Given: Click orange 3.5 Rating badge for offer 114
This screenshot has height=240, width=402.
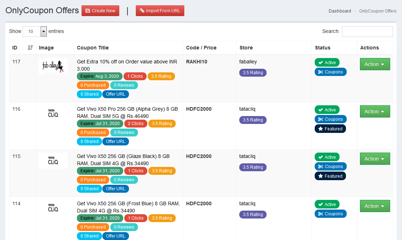Looking at the screenshot, I should 162,218.
